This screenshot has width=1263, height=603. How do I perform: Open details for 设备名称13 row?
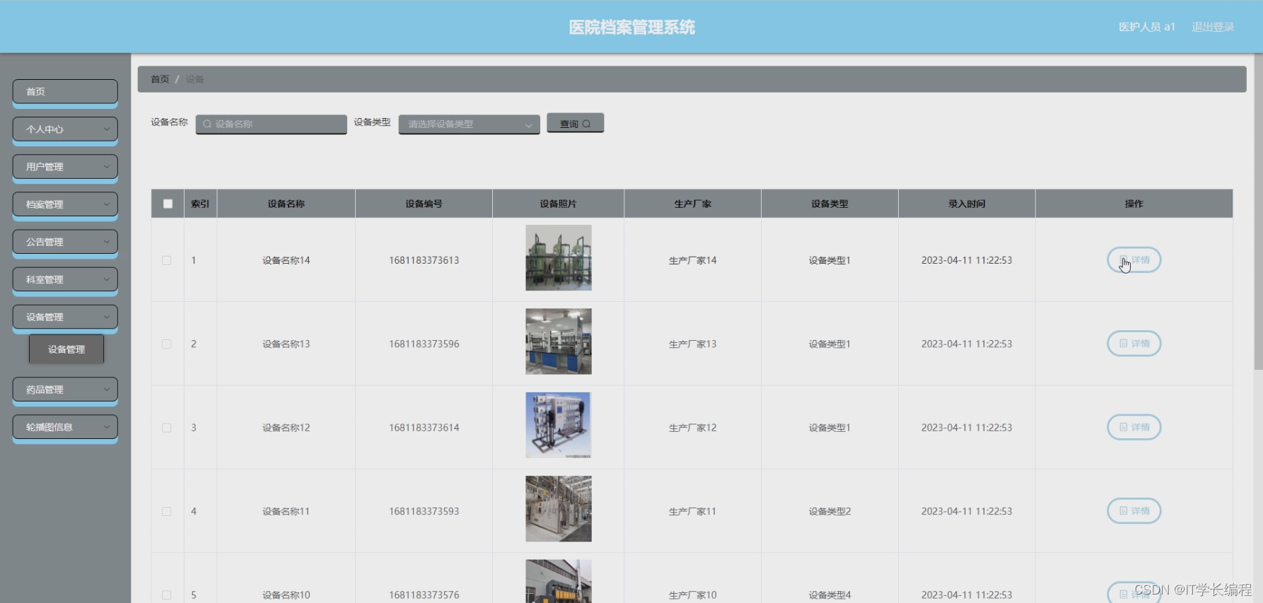1134,344
